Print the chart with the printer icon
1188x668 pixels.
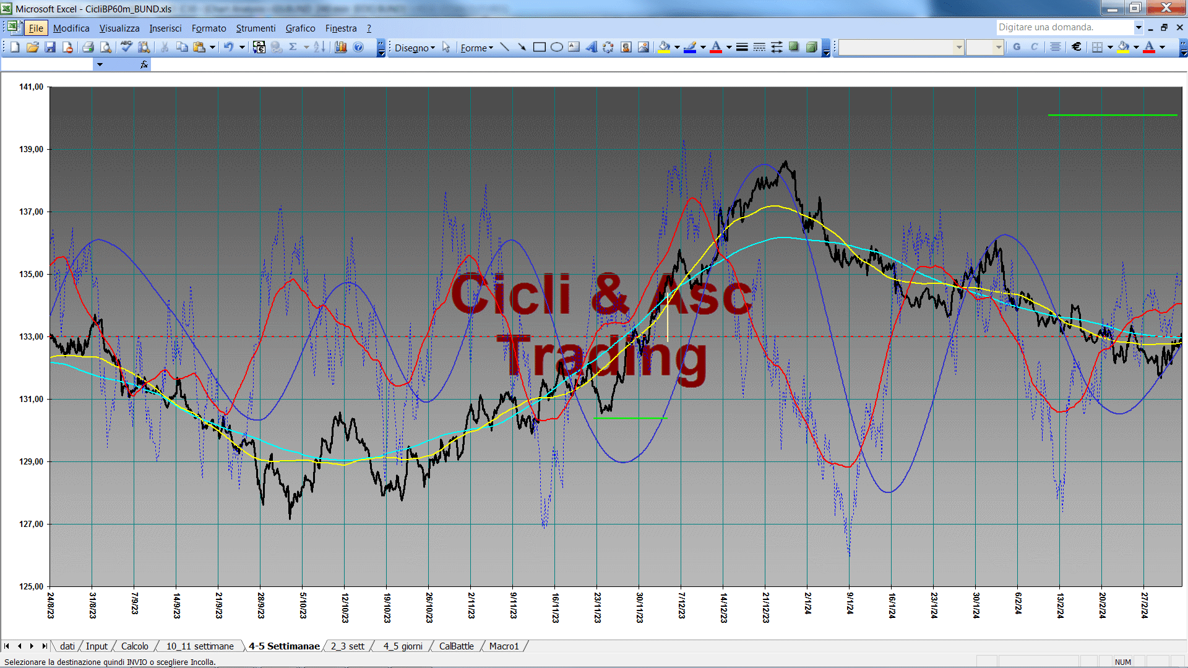88,47
